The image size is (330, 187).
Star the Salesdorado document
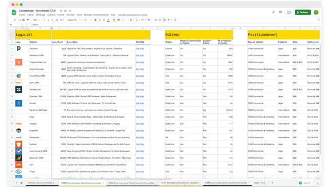coord(61,11)
